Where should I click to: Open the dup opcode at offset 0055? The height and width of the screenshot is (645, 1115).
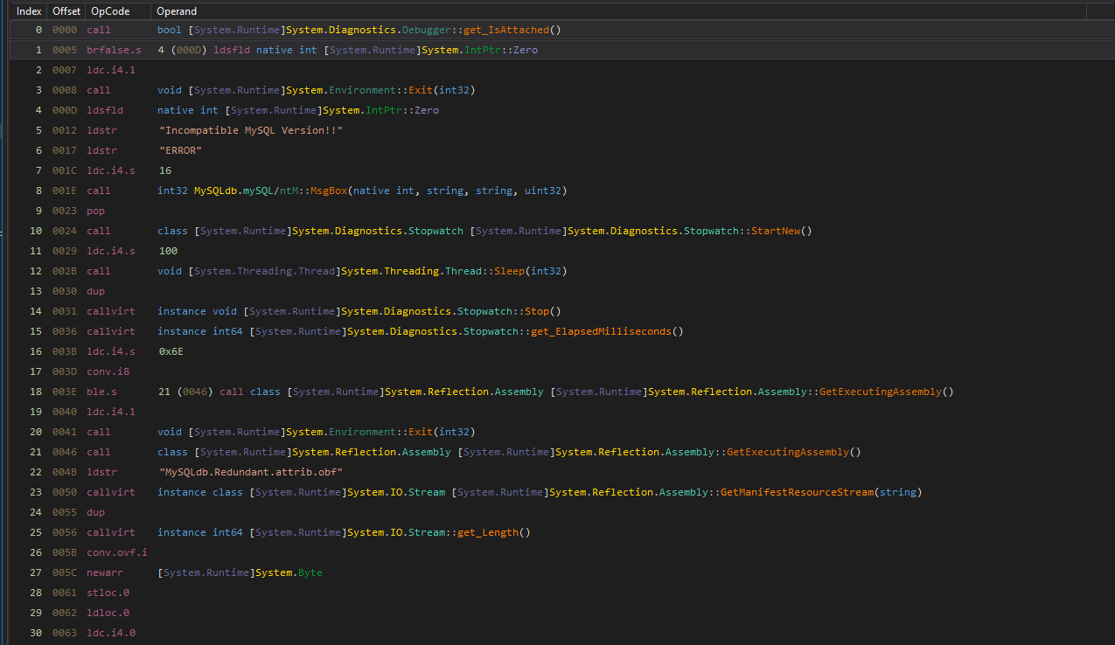[x=95, y=512]
